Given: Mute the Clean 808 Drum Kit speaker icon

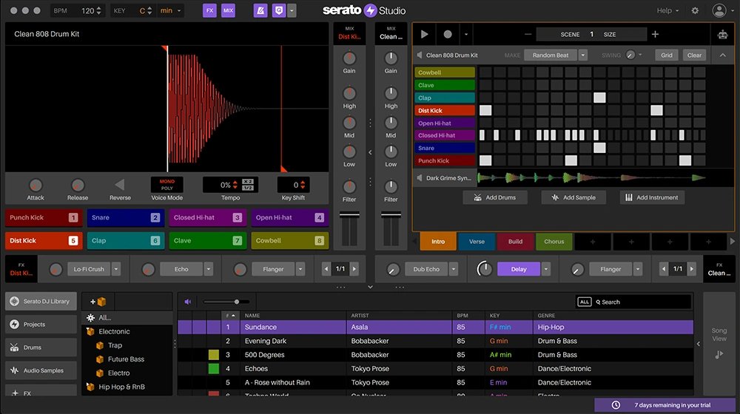Looking at the screenshot, I should [x=420, y=55].
